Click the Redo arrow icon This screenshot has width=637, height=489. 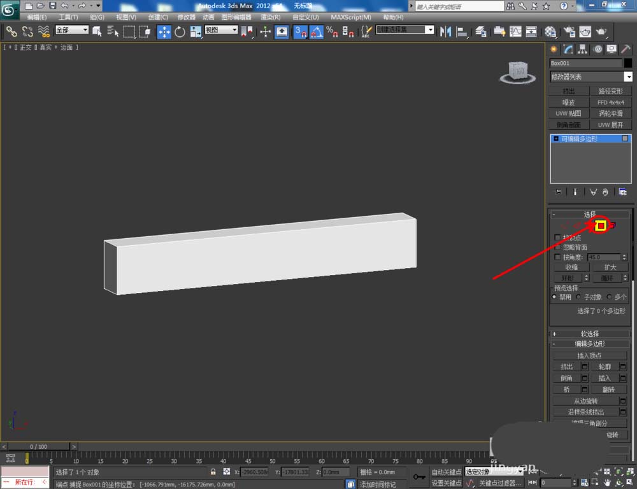click(82, 6)
